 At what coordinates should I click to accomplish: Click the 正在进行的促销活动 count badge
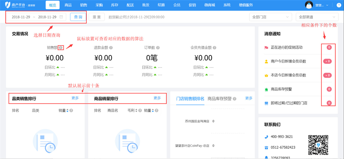coord(329,47)
